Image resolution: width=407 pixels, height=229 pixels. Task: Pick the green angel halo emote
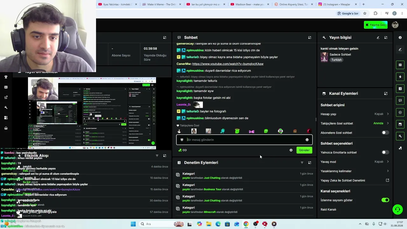click(x=237, y=131)
